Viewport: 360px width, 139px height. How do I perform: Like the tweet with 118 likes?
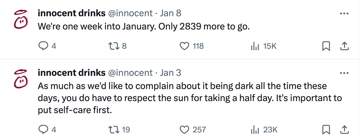coord(184,46)
